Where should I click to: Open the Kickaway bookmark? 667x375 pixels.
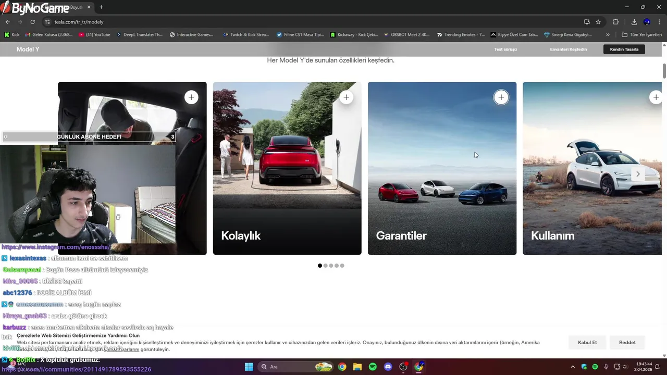[x=354, y=35]
